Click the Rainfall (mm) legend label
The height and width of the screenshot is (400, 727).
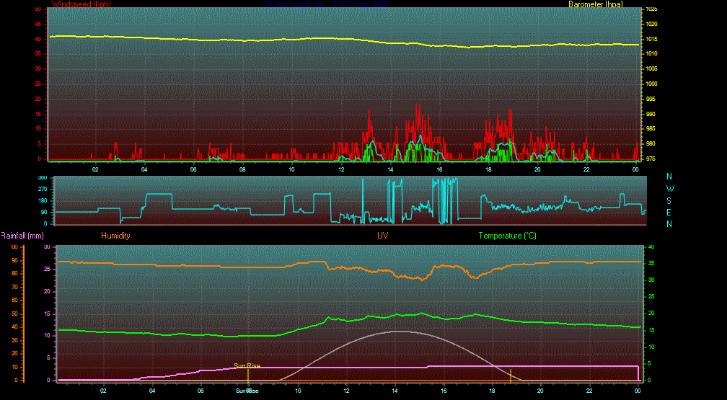click(22, 236)
